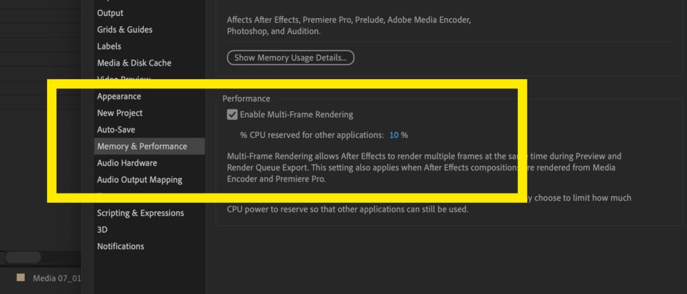Open the 3D preferences category
Viewport: 687px width, 294px height.
(103, 230)
